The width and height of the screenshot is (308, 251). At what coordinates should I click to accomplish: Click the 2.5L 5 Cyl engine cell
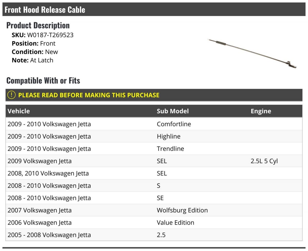click(x=264, y=161)
